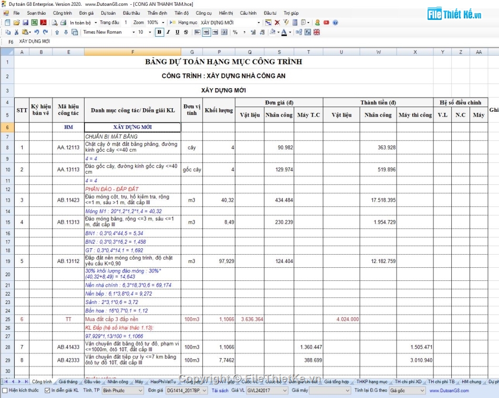
Task: Open help with the blue question mark icon
Action: [x=335, y=23]
